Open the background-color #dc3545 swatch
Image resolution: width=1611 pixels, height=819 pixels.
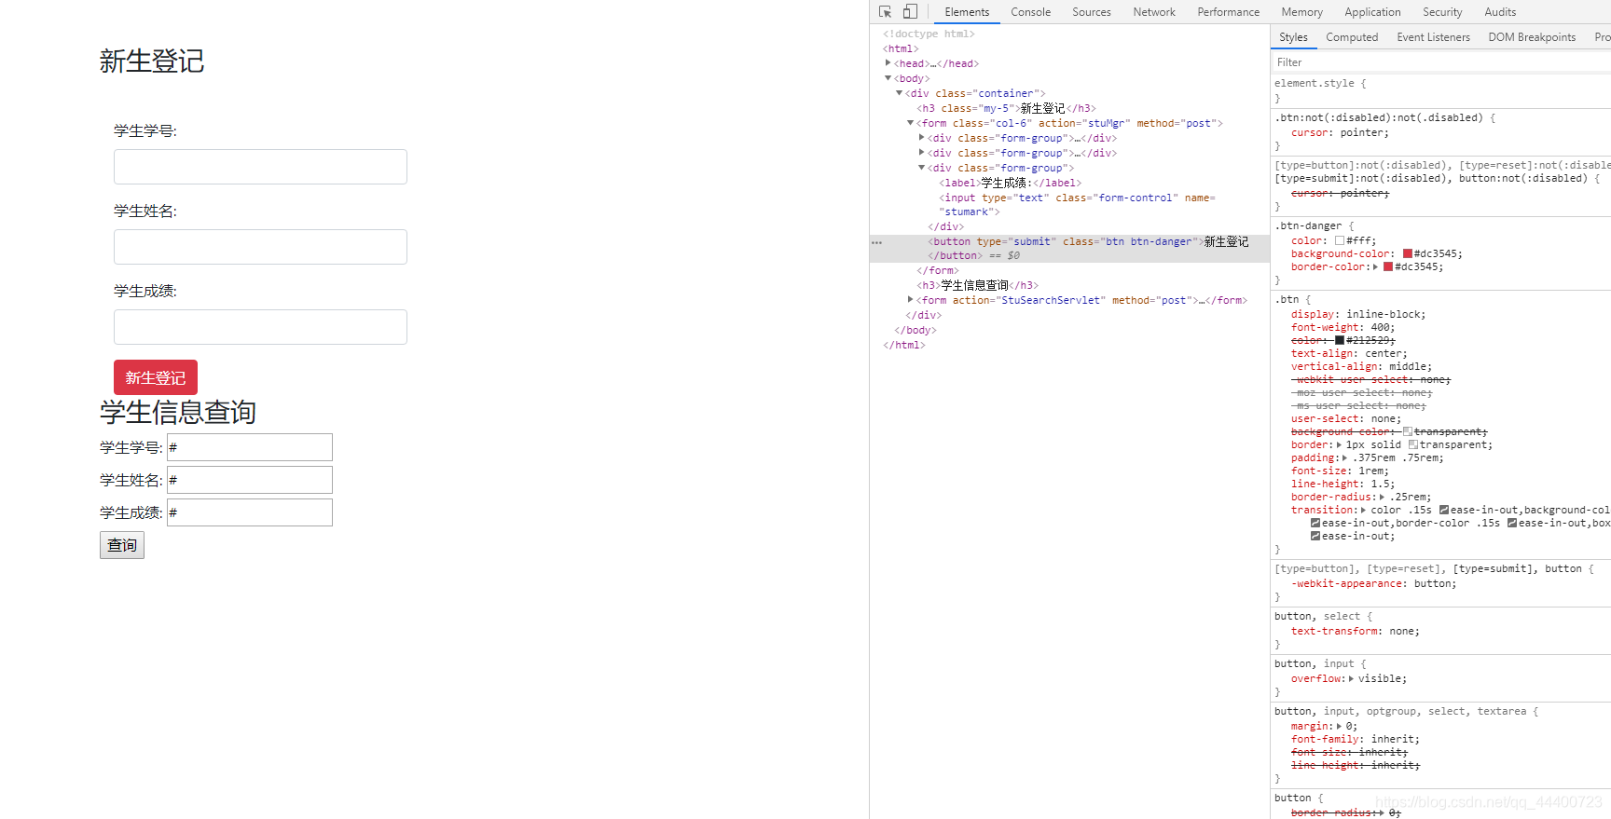1408,253
